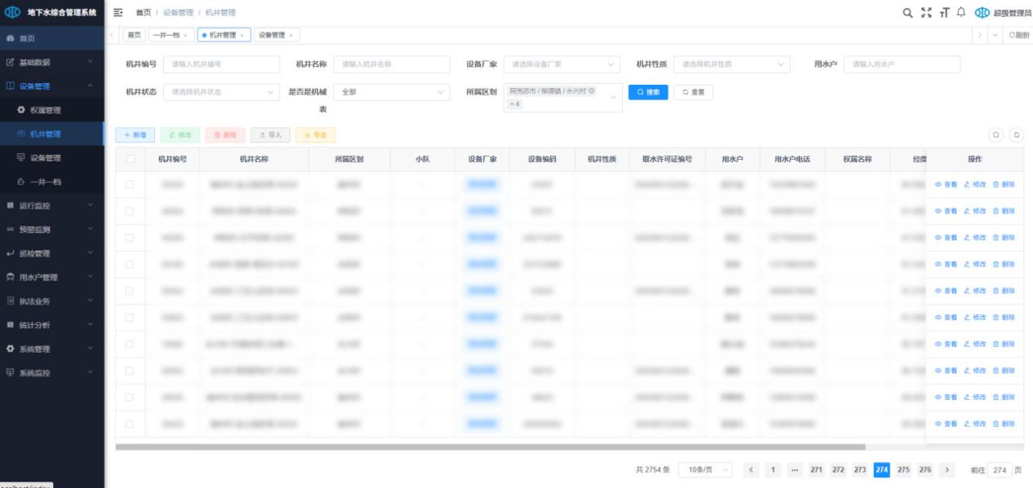Viewport: 1033px width, 488px height.
Task: Go to page 275 in pagination
Action: point(903,471)
